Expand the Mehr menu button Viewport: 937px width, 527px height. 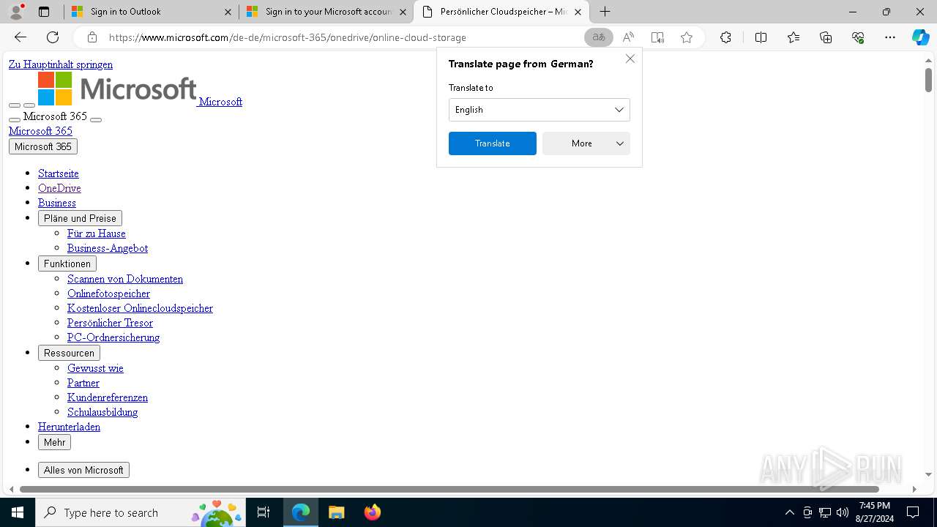(x=54, y=442)
